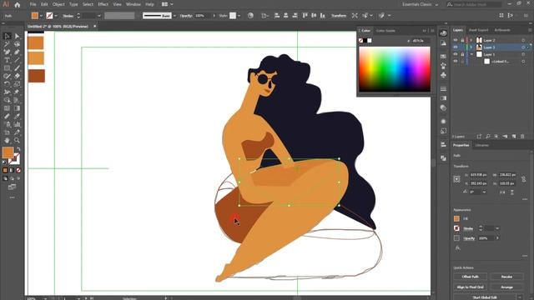
Task: Toggle visibility eye of Layer 3
Action: [456, 47]
